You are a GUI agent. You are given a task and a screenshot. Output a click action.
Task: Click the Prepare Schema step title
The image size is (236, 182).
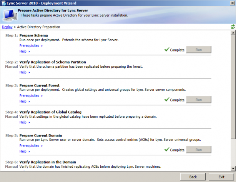point(33,35)
